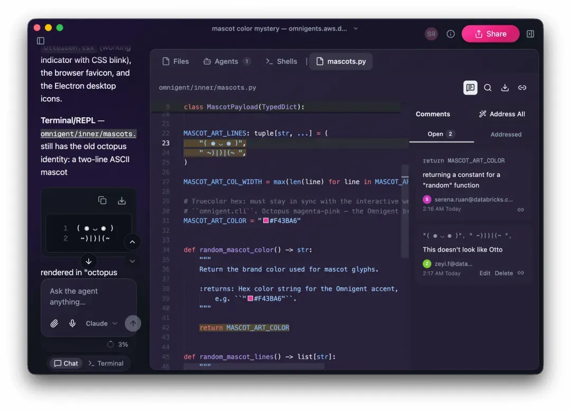Open the Claude model dropdown
This screenshot has width=571, height=411.
pyautogui.click(x=101, y=323)
